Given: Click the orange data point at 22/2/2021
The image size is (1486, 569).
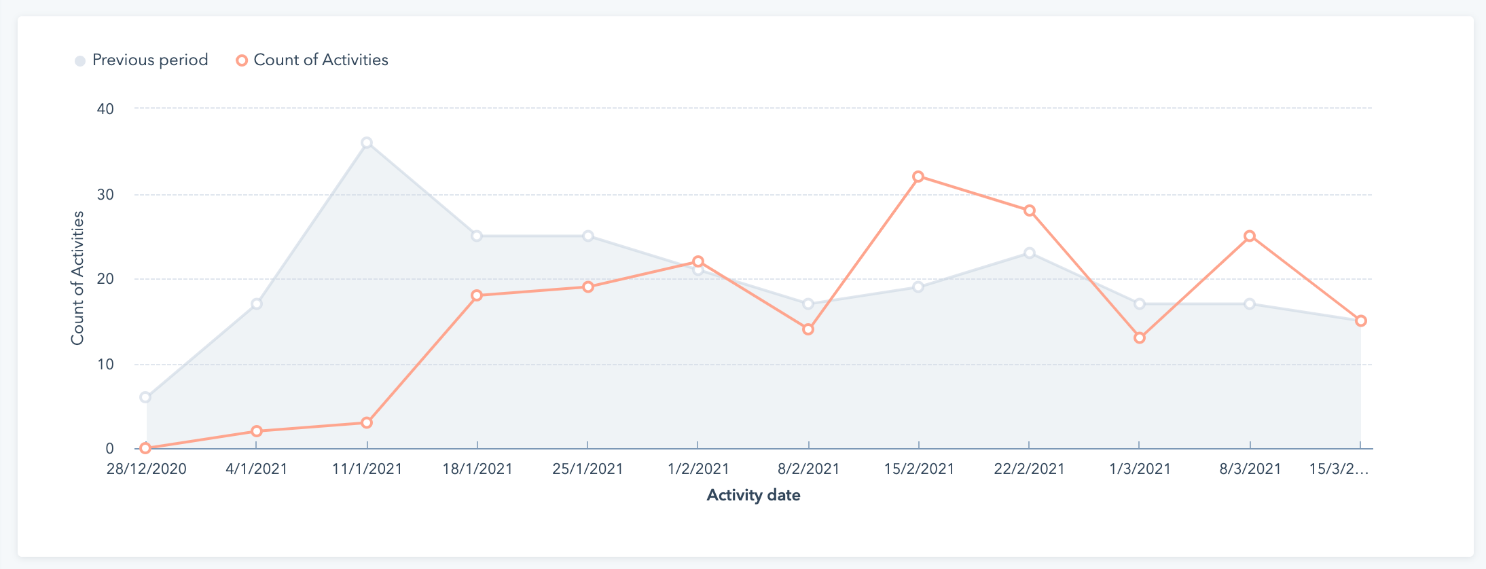Looking at the screenshot, I should (x=1030, y=210).
